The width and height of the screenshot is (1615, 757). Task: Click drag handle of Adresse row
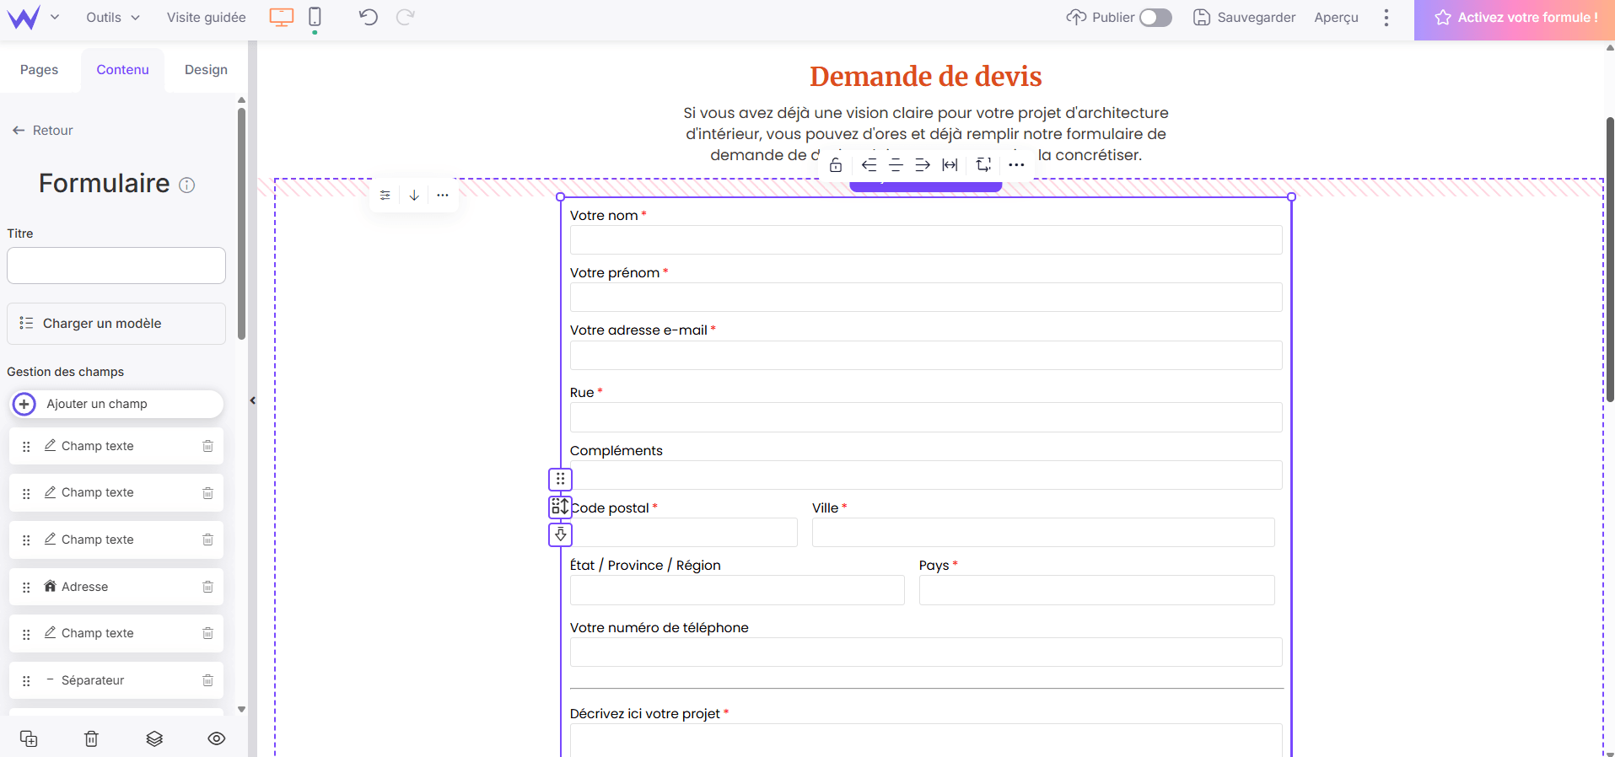click(26, 588)
